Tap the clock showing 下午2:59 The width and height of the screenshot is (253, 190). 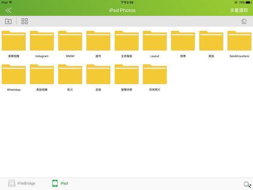coord(127,2)
